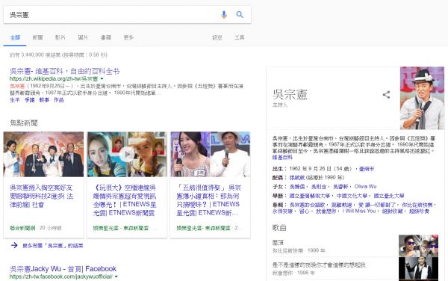This screenshot has width=448, height=281.
Task: Play the video on the 《玩很大》 news card
Action: (127, 155)
